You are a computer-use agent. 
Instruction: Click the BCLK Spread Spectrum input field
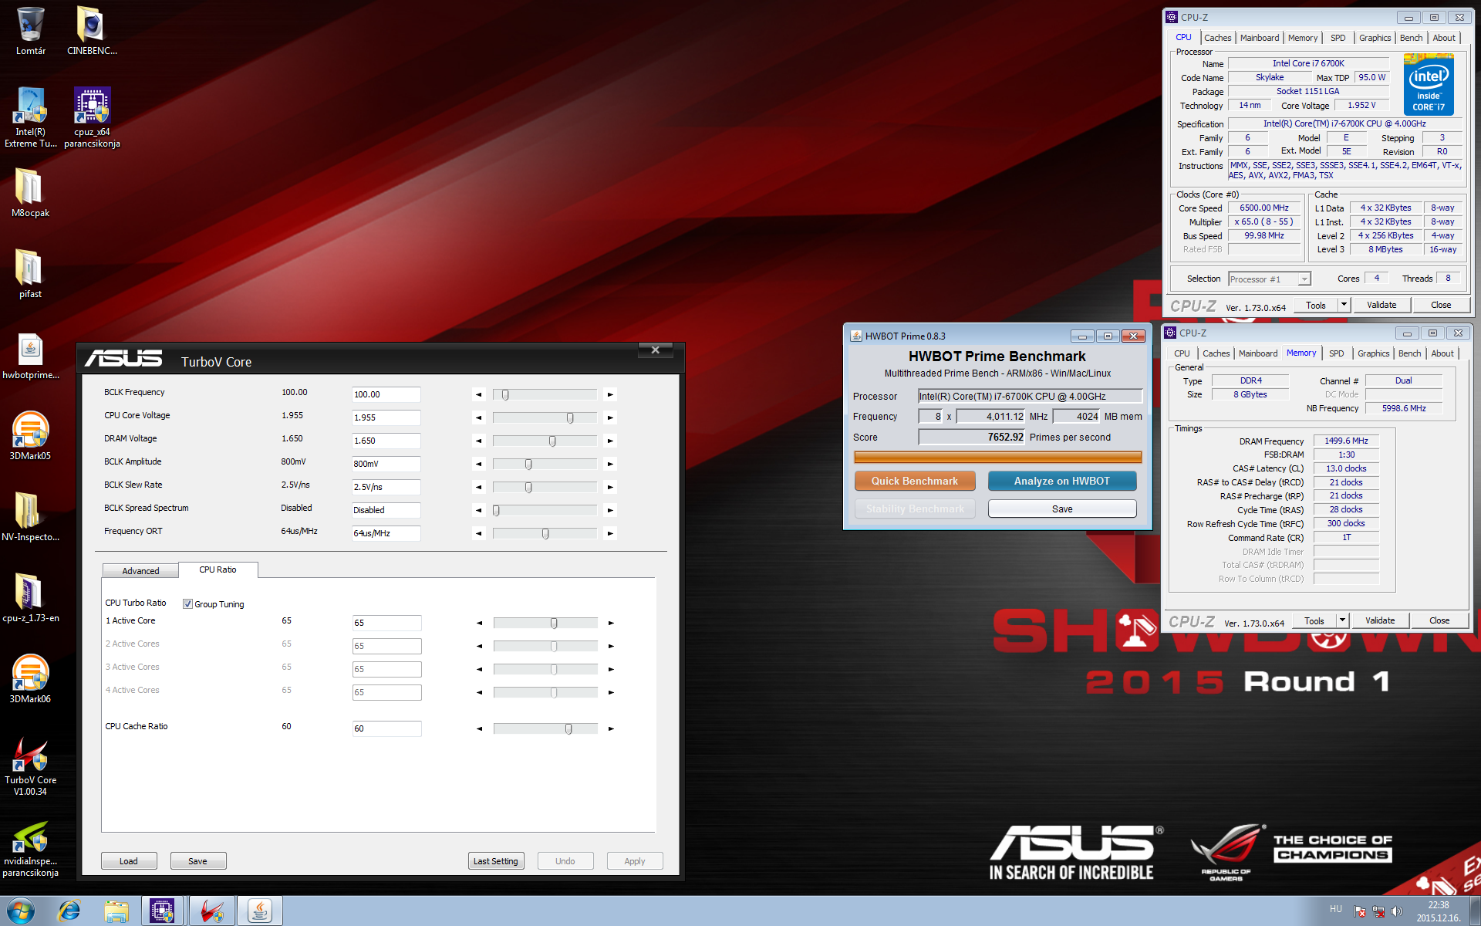386,510
